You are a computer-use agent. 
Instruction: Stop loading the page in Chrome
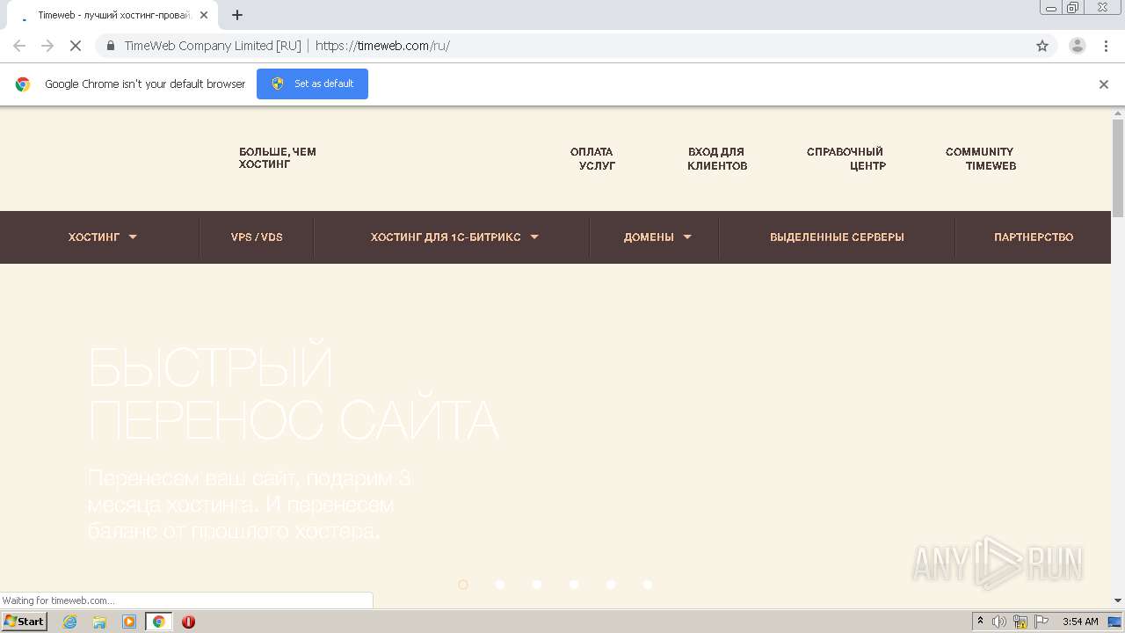[75, 46]
